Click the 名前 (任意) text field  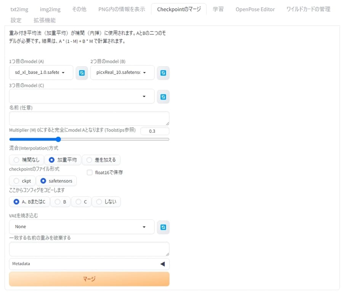point(89,118)
